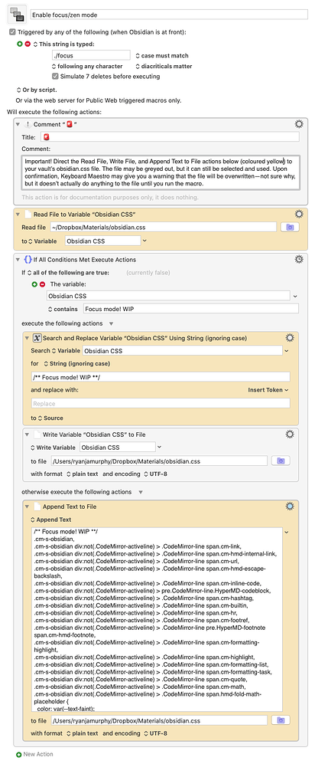315x764 pixels.
Task: Click search field '/** Focus mode! WIP **/'
Action: (161, 377)
